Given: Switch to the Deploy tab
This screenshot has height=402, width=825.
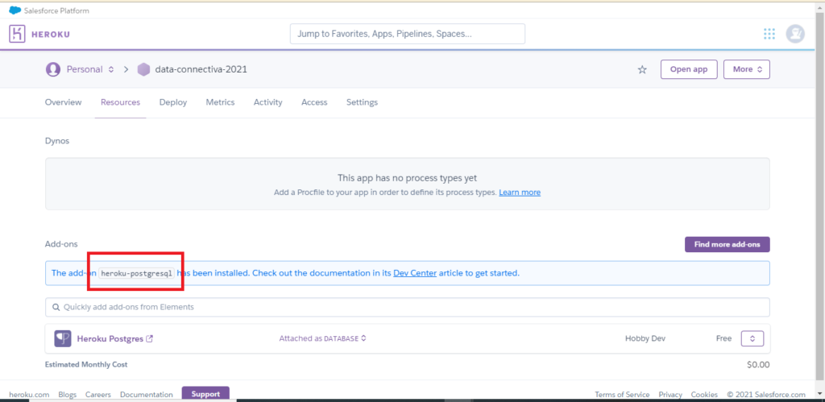Looking at the screenshot, I should (173, 102).
